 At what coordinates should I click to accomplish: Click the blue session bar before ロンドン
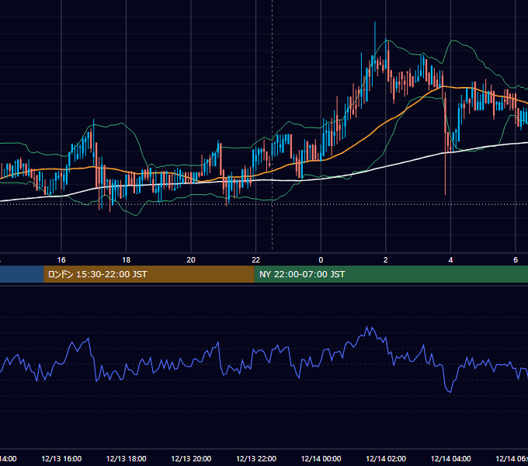22,274
